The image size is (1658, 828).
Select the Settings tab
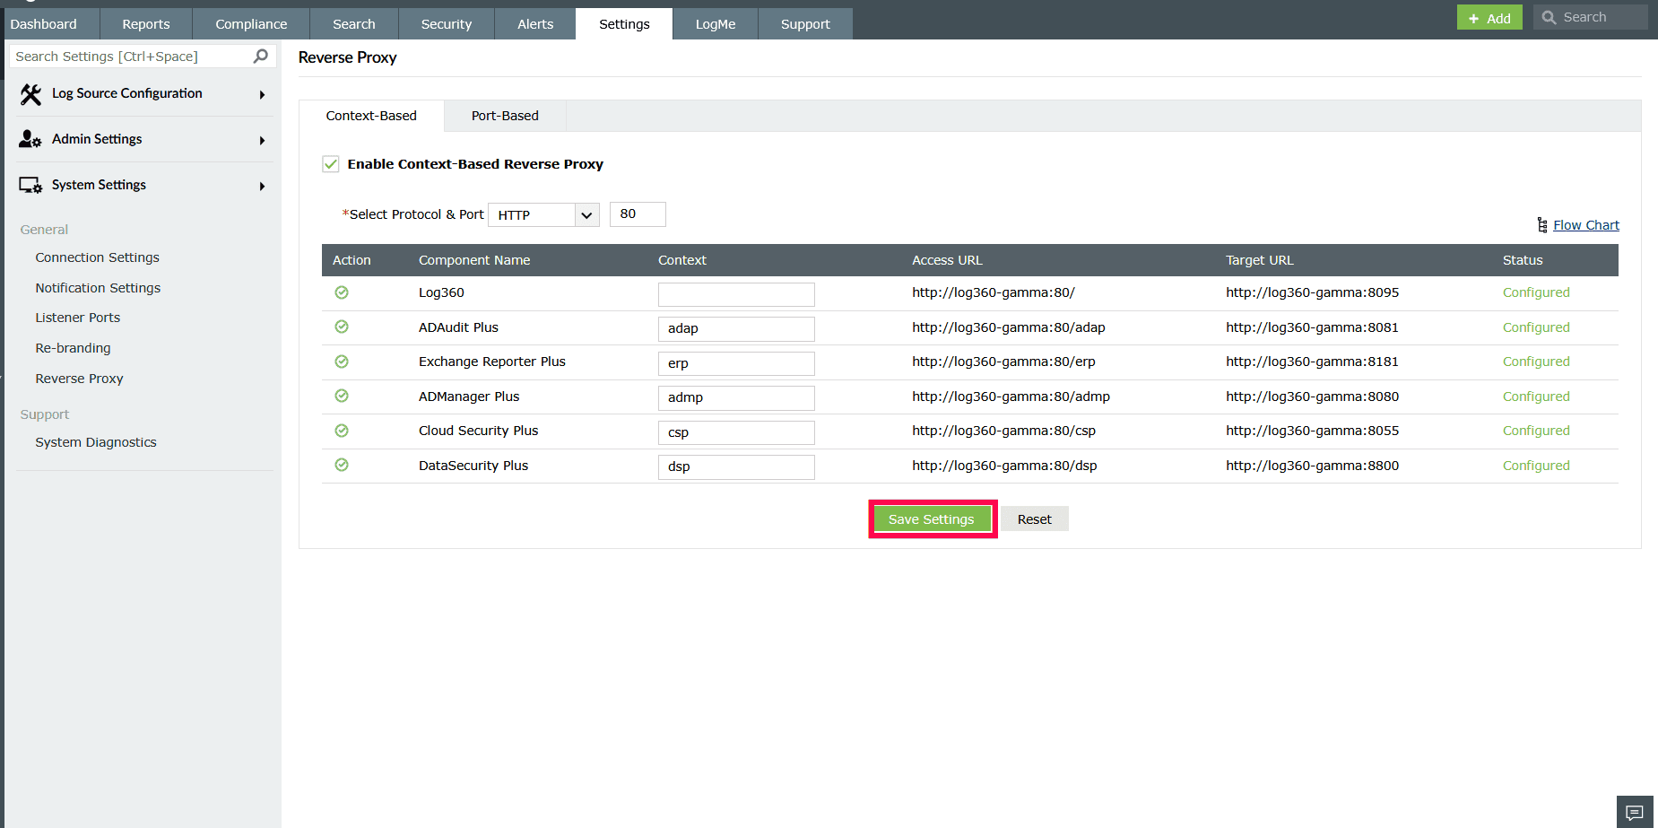(624, 24)
